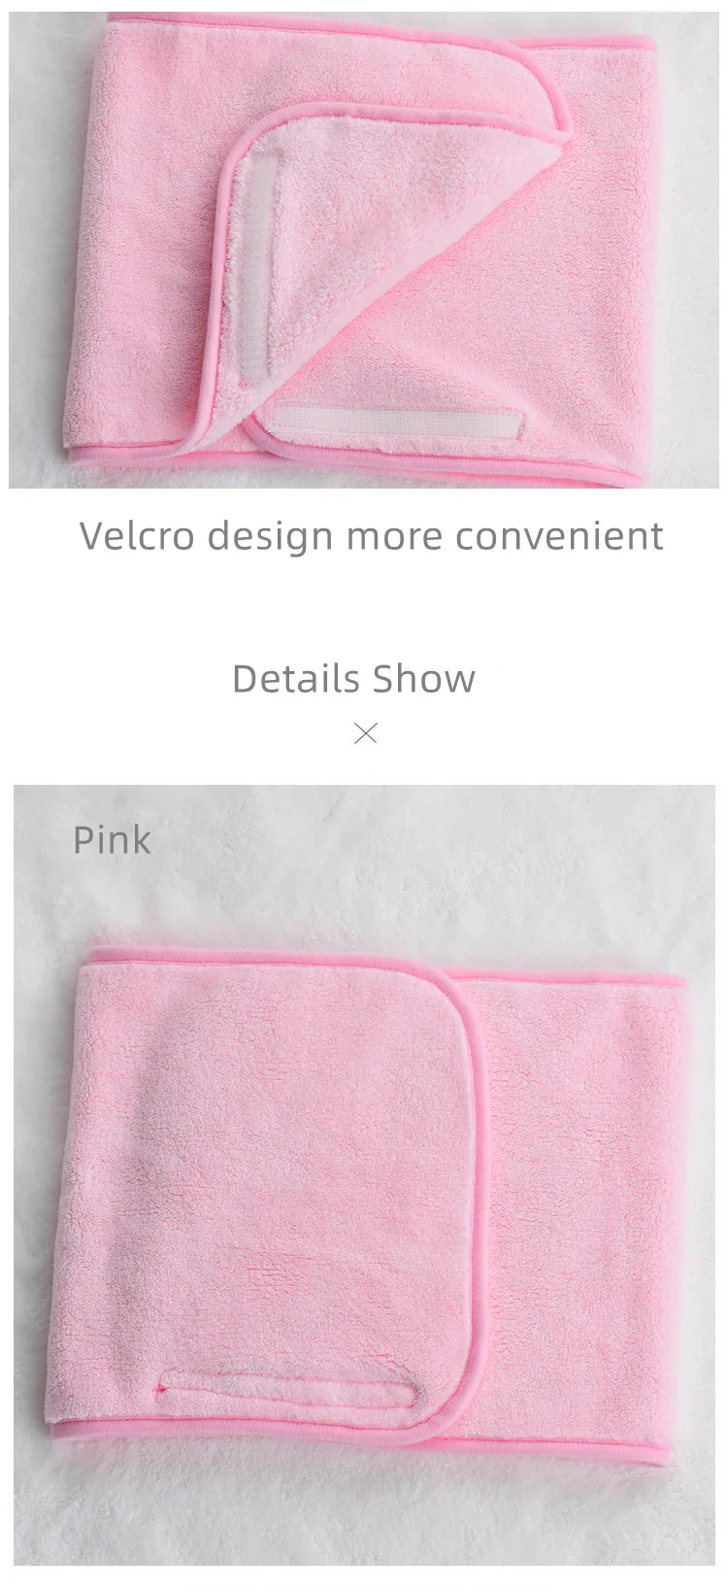The image size is (728, 1592).
Task: Select the 'Pink' color label
Action: click(113, 839)
